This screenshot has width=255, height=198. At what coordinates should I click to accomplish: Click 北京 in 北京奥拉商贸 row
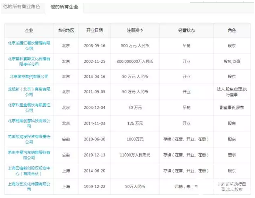66,77
